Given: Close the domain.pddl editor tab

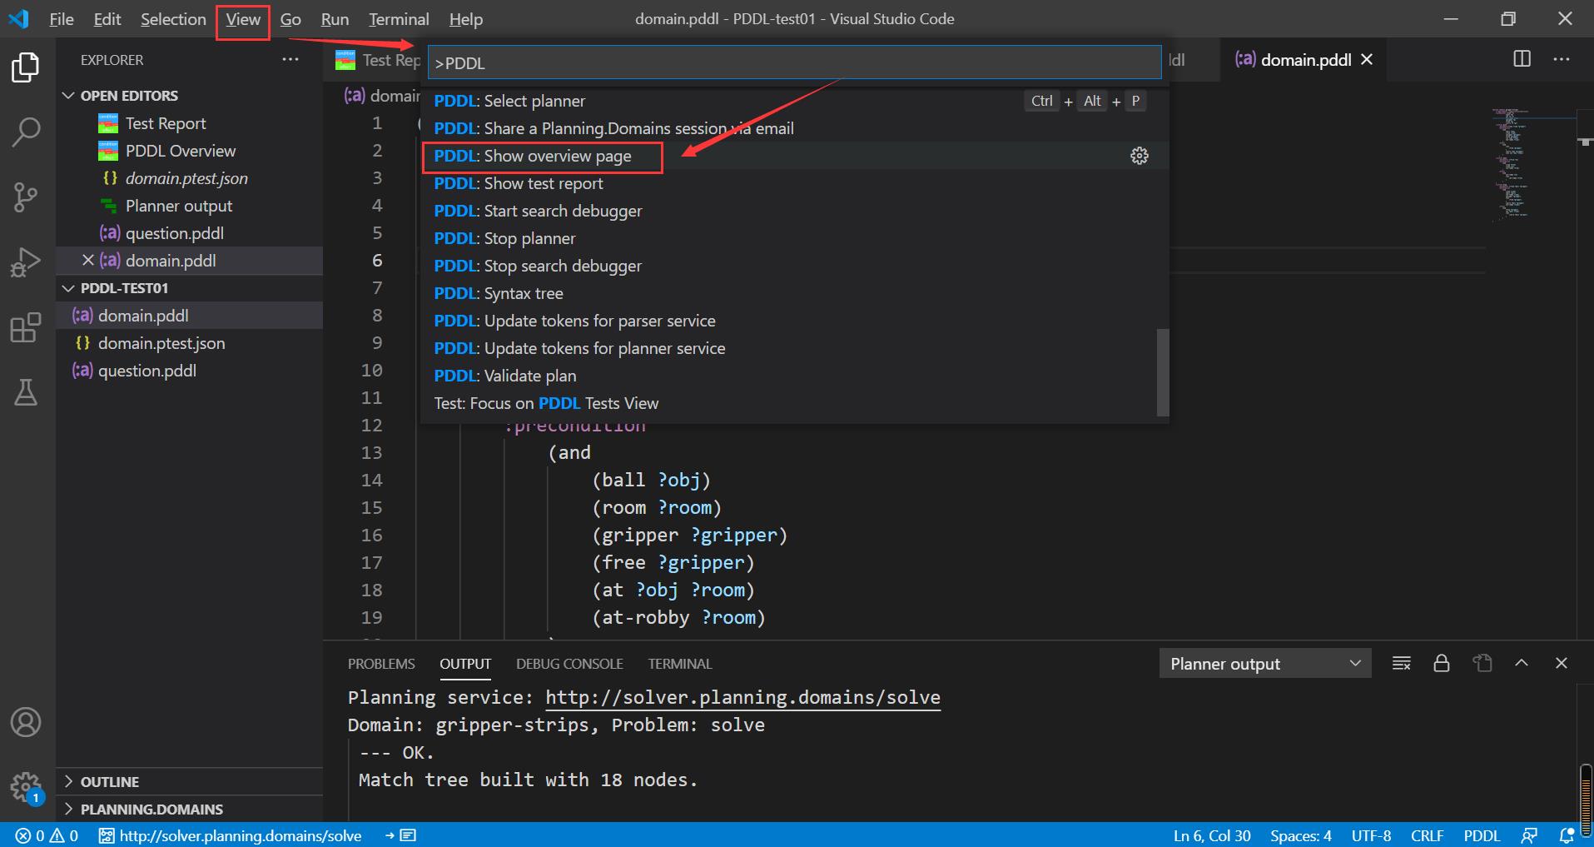Looking at the screenshot, I should (1367, 59).
